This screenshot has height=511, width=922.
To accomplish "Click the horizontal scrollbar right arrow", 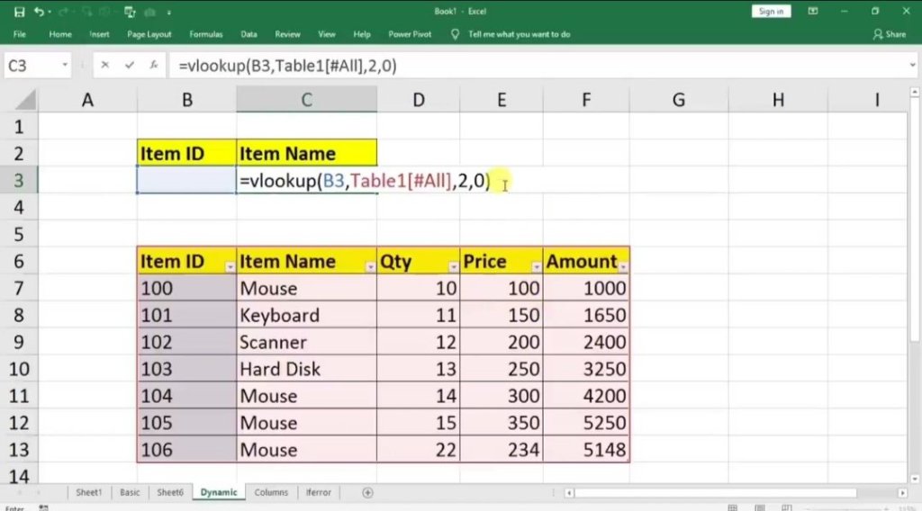I will click(x=904, y=493).
